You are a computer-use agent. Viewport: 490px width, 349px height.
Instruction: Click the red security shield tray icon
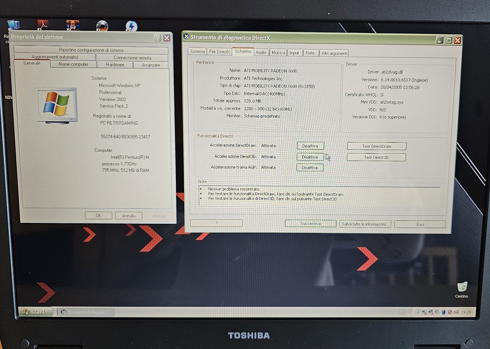coord(450,312)
